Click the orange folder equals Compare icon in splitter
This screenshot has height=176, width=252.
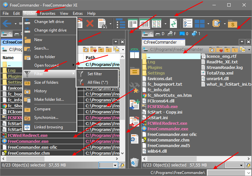[135, 71]
